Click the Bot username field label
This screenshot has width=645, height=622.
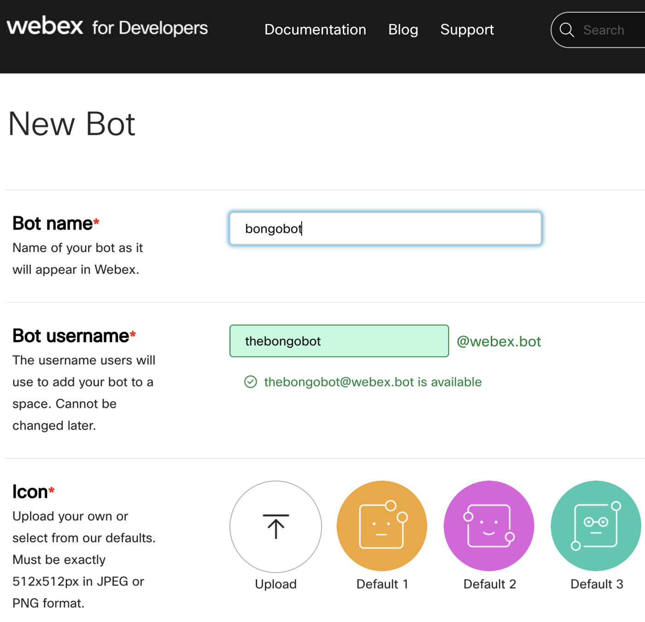[74, 336]
